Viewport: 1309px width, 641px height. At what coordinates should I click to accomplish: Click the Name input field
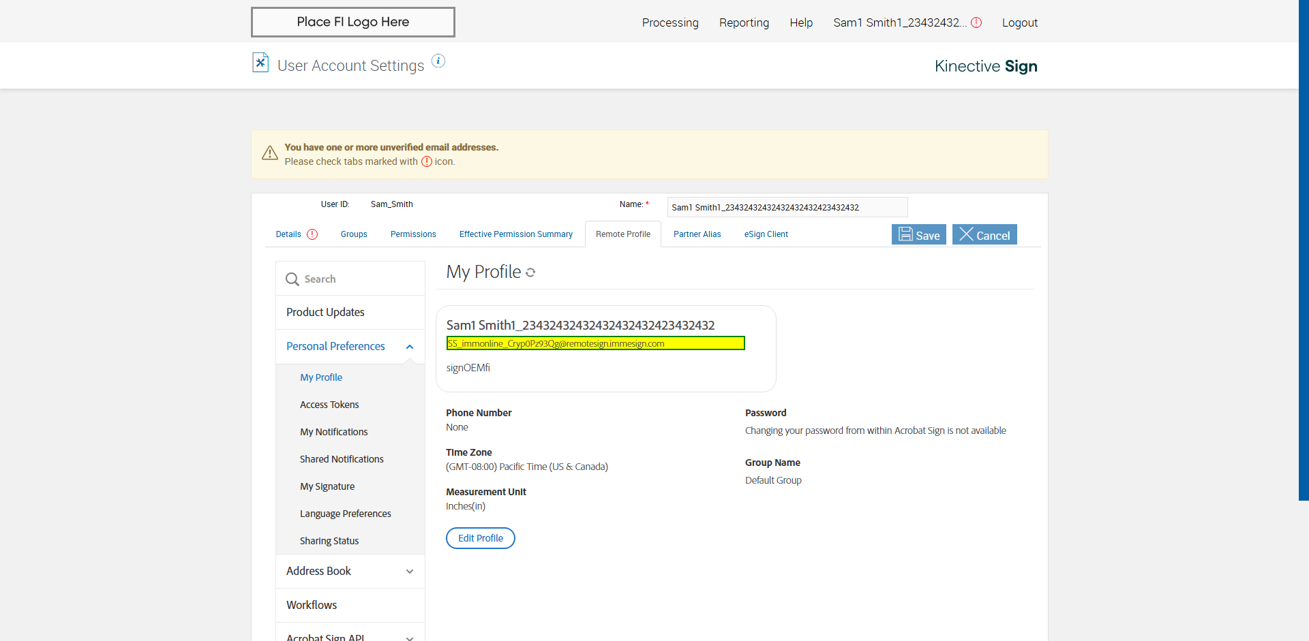pyautogui.click(x=787, y=207)
